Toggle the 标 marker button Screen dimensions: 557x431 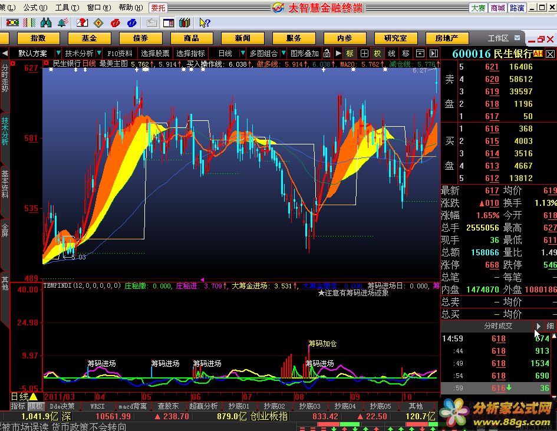(x=350, y=53)
